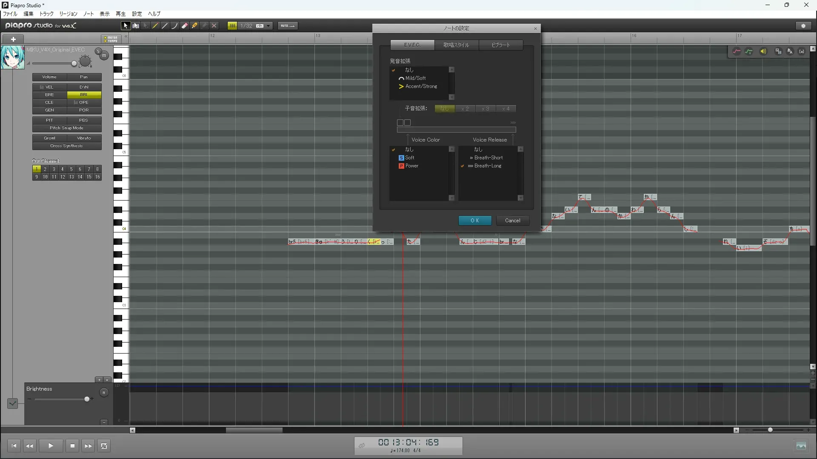Open the 1/32 quantize dropdown
This screenshot has height=459, width=817.
coord(268,26)
